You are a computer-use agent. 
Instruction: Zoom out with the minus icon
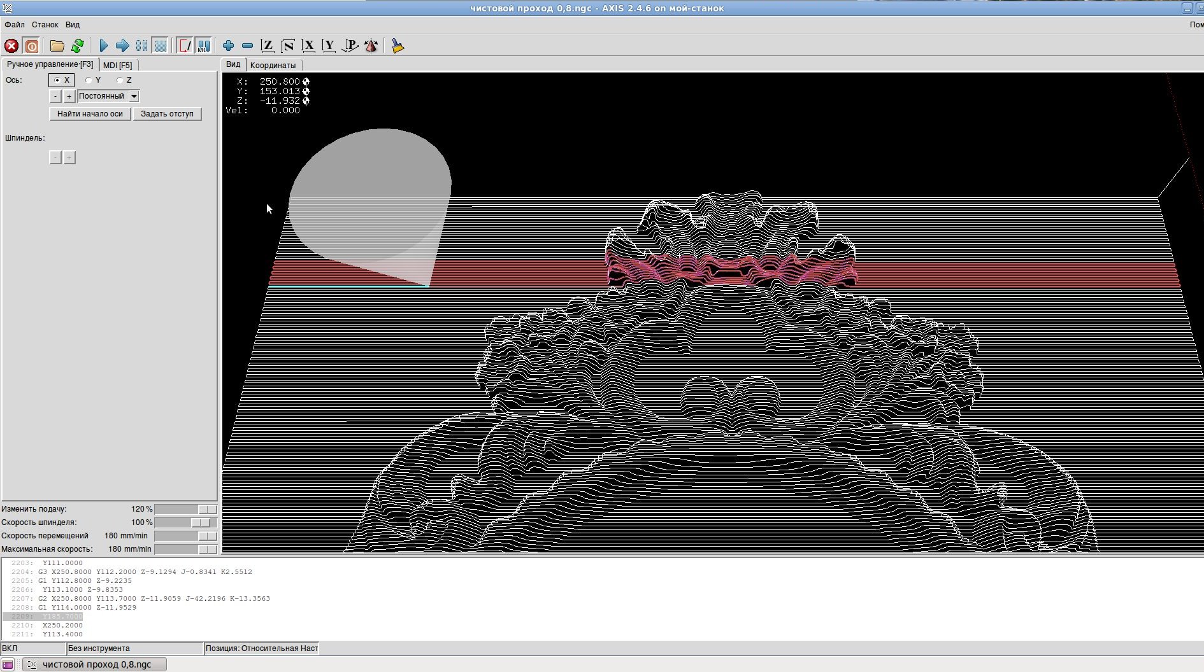click(248, 46)
